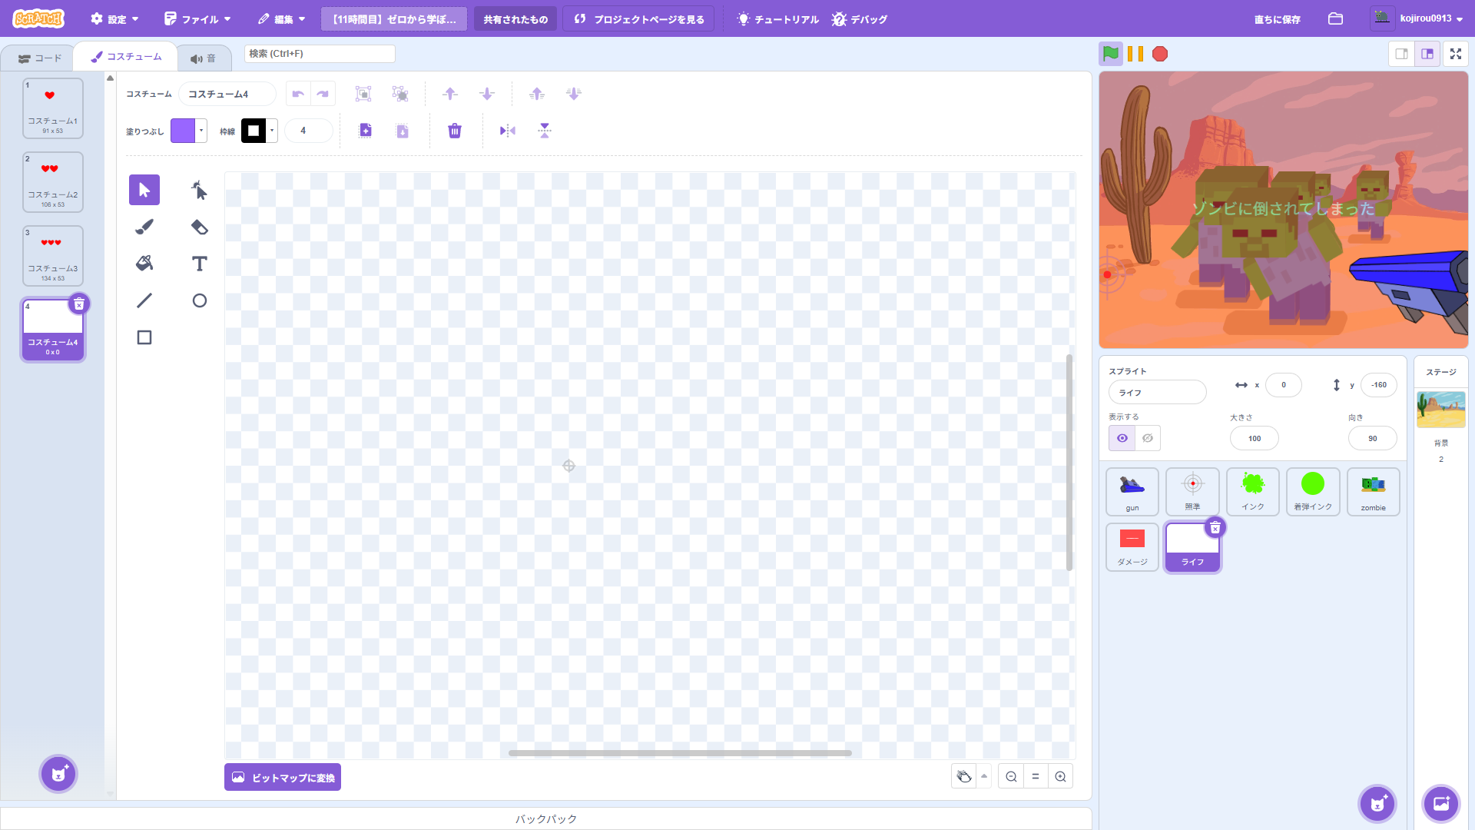1475x830 pixels.
Task: Select the Fill bucket tool
Action: click(144, 264)
